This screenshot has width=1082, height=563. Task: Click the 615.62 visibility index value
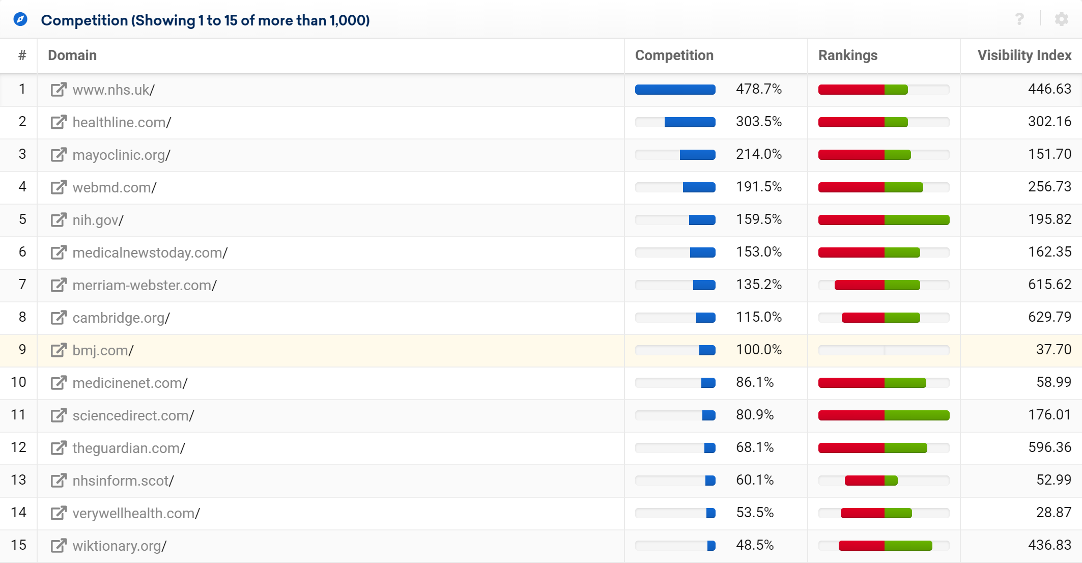(x=1050, y=285)
